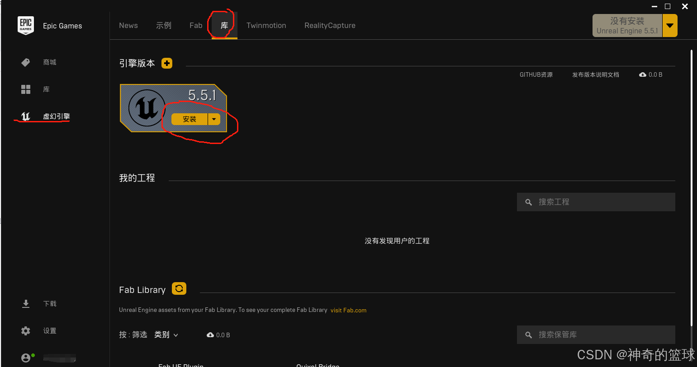Screen dimensions: 697x367
Task: Refresh Fab Library with sync icon
Action: (x=179, y=288)
